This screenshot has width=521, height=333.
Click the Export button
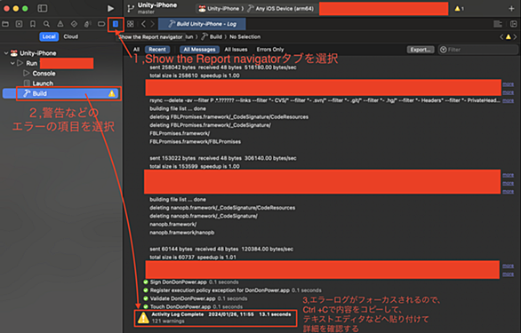(x=421, y=50)
